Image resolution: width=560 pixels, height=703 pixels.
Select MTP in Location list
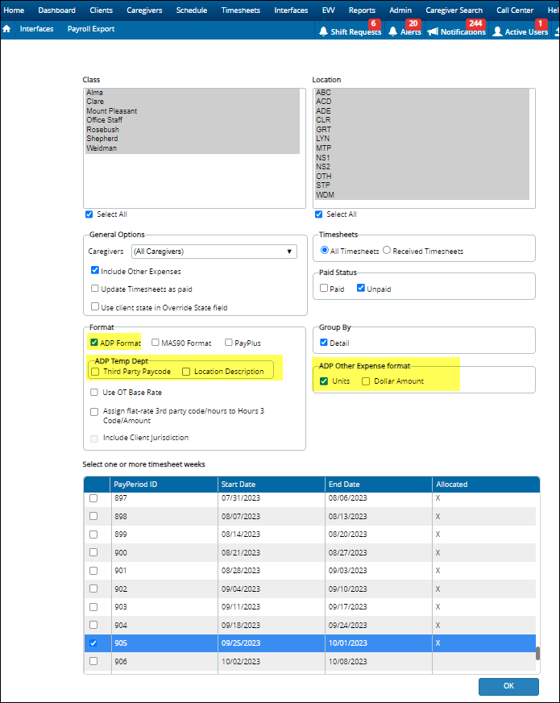(x=422, y=148)
